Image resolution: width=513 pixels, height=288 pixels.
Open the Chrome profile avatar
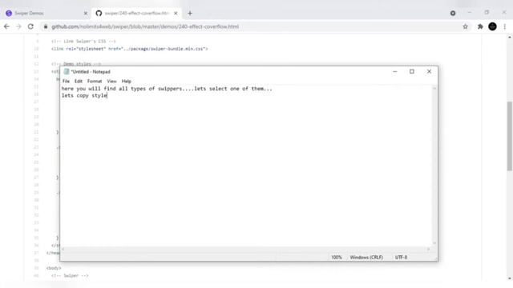[x=492, y=26]
